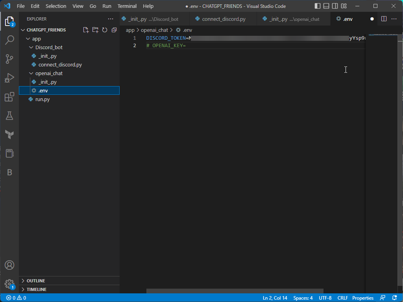Click the minimap code preview

coord(383,35)
